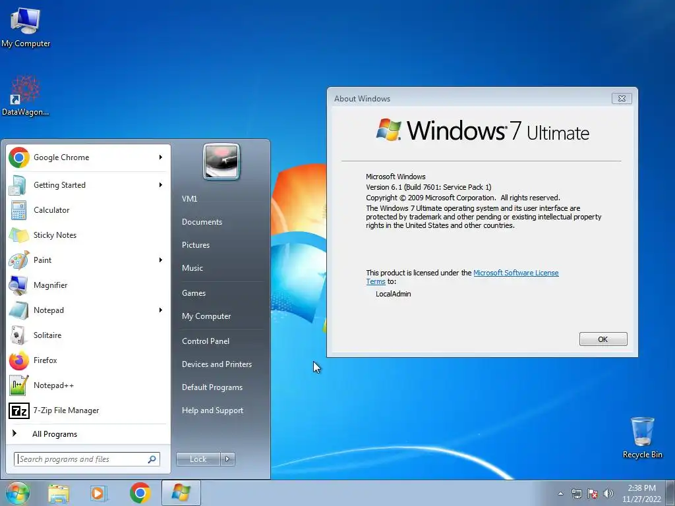Select the Recycle Bin desktop icon
The width and height of the screenshot is (675, 506).
642,437
